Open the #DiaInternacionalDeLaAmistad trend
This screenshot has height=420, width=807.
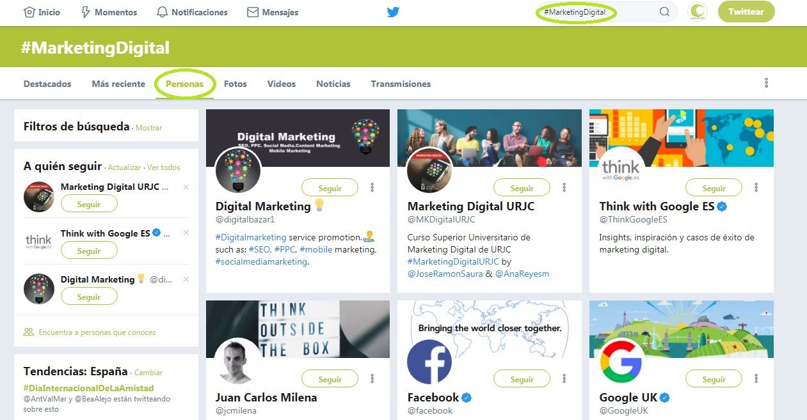tap(88, 388)
